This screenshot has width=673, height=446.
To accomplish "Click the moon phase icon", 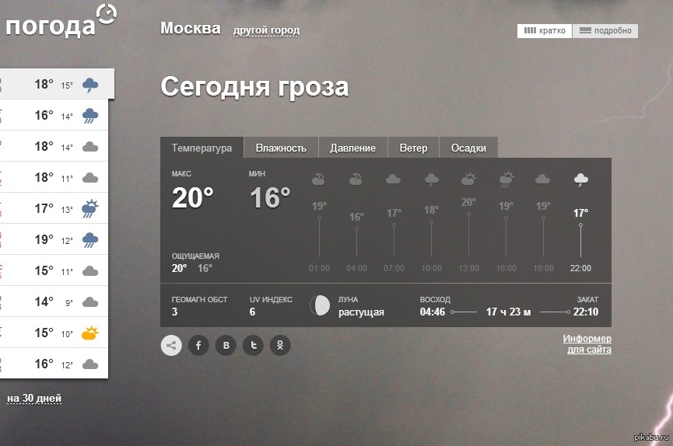I will [x=319, y=305].
